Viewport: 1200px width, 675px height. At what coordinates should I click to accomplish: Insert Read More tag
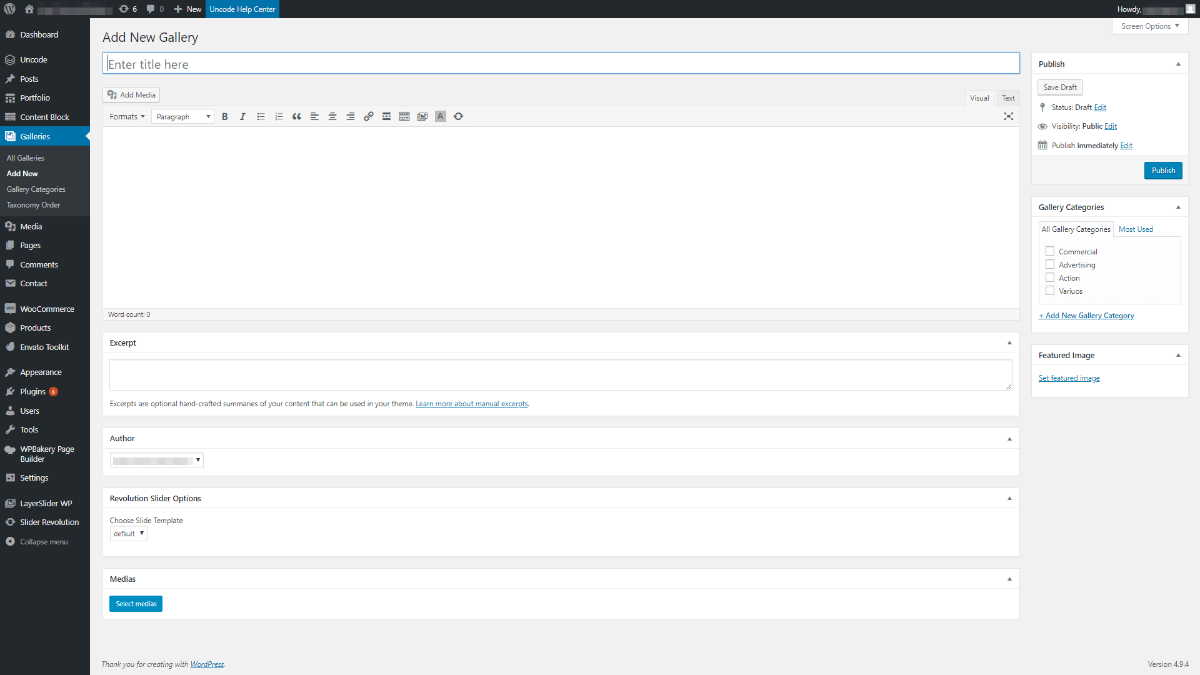[386, 116]
